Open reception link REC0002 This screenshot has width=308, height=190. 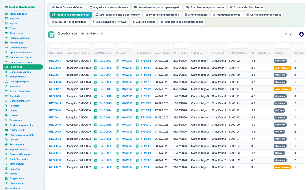click(55, 167)
